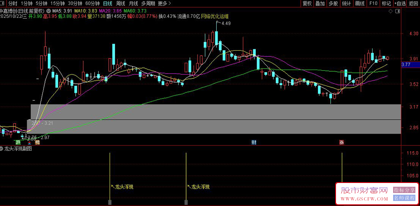
Task: Switch to the 日线 daily chart tab
Action: tap(108, 3)
